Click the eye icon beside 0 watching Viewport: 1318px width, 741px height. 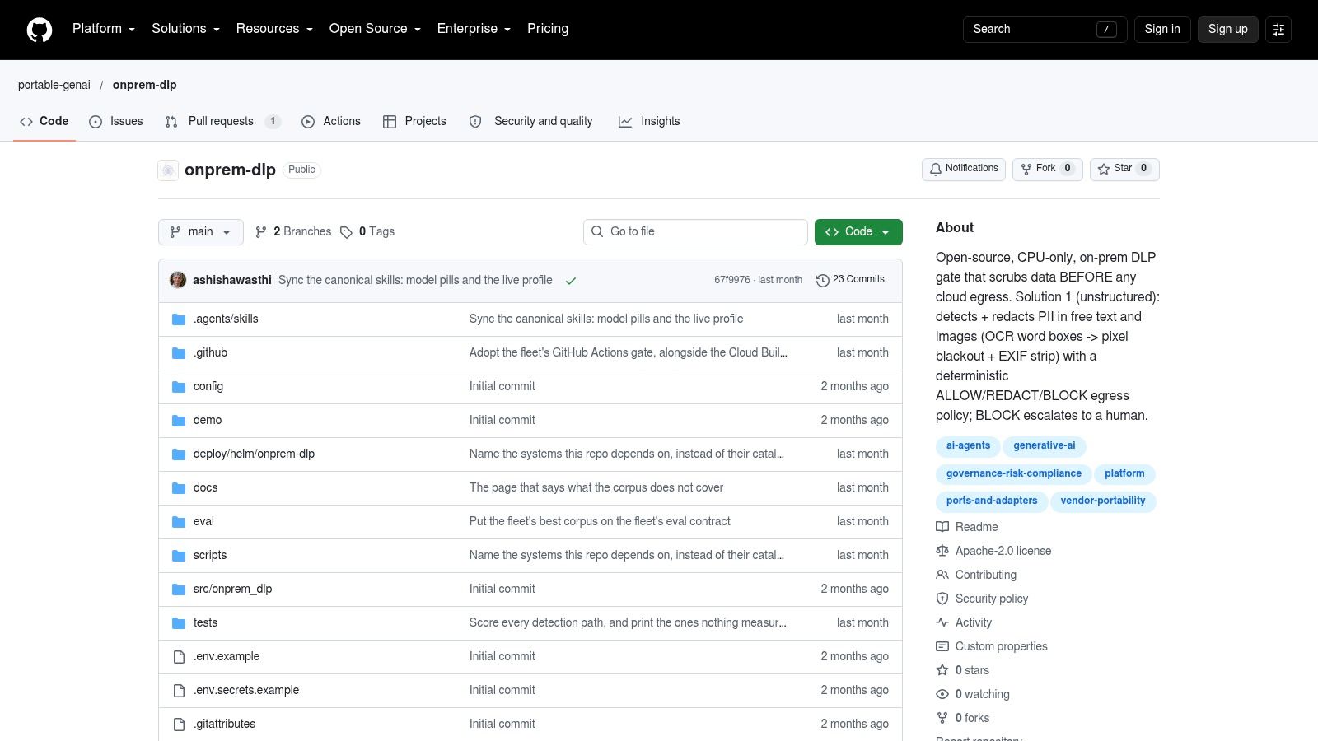[942, 694]
